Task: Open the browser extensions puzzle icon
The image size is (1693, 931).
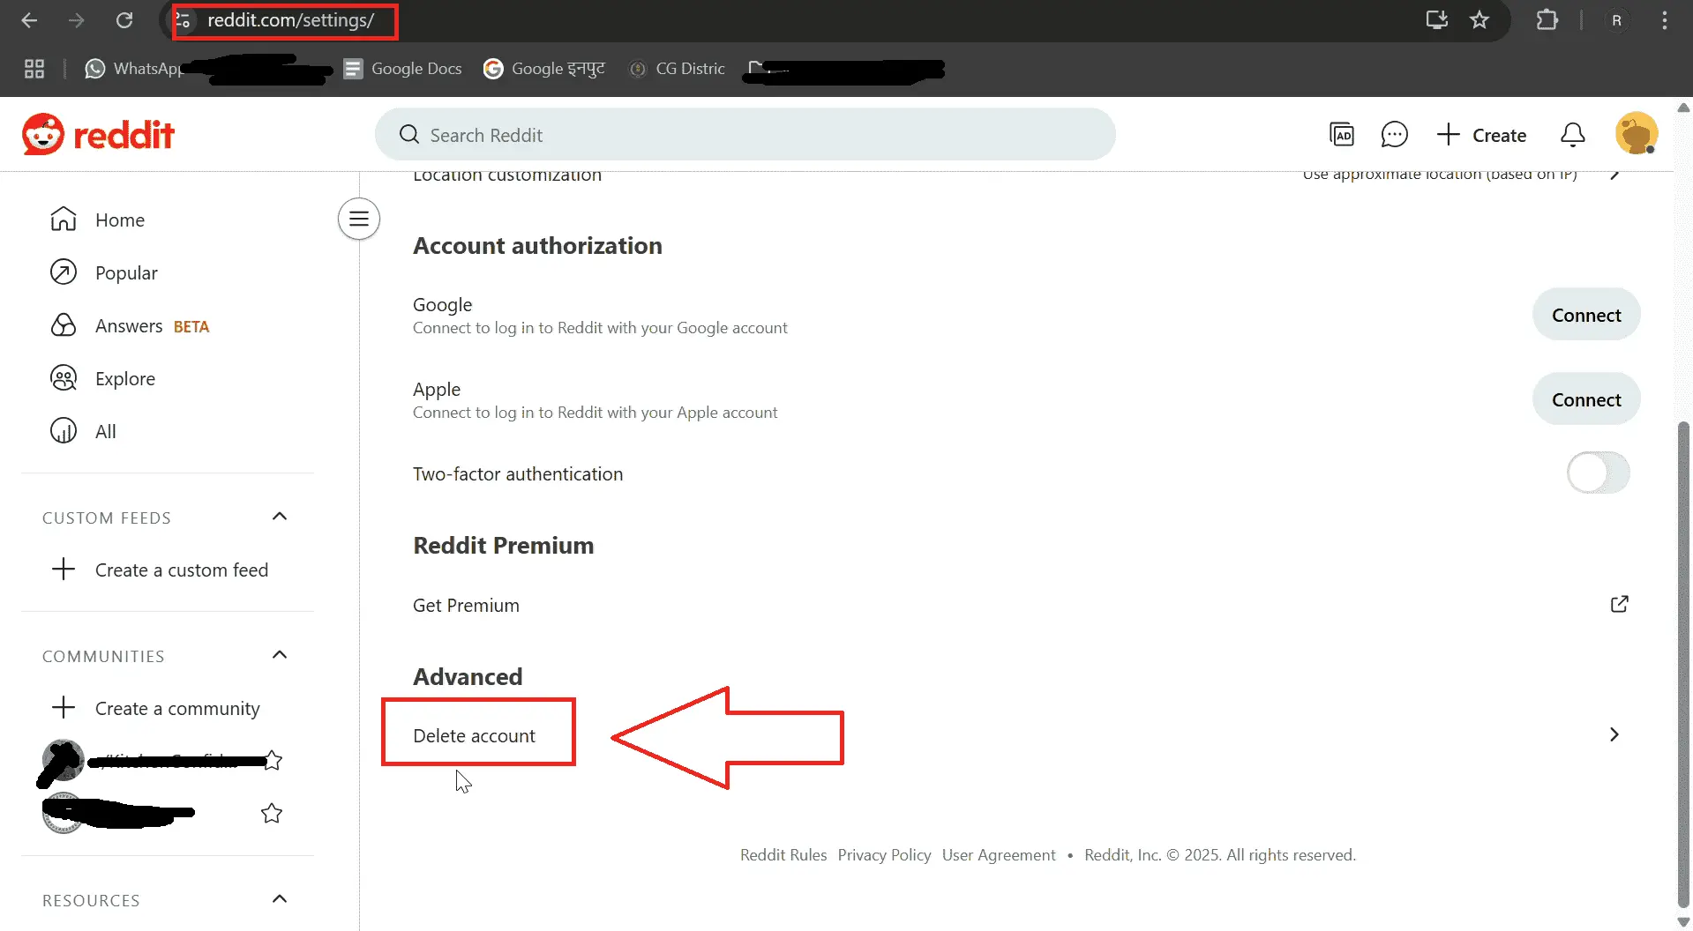Action: click(1547, 20)
